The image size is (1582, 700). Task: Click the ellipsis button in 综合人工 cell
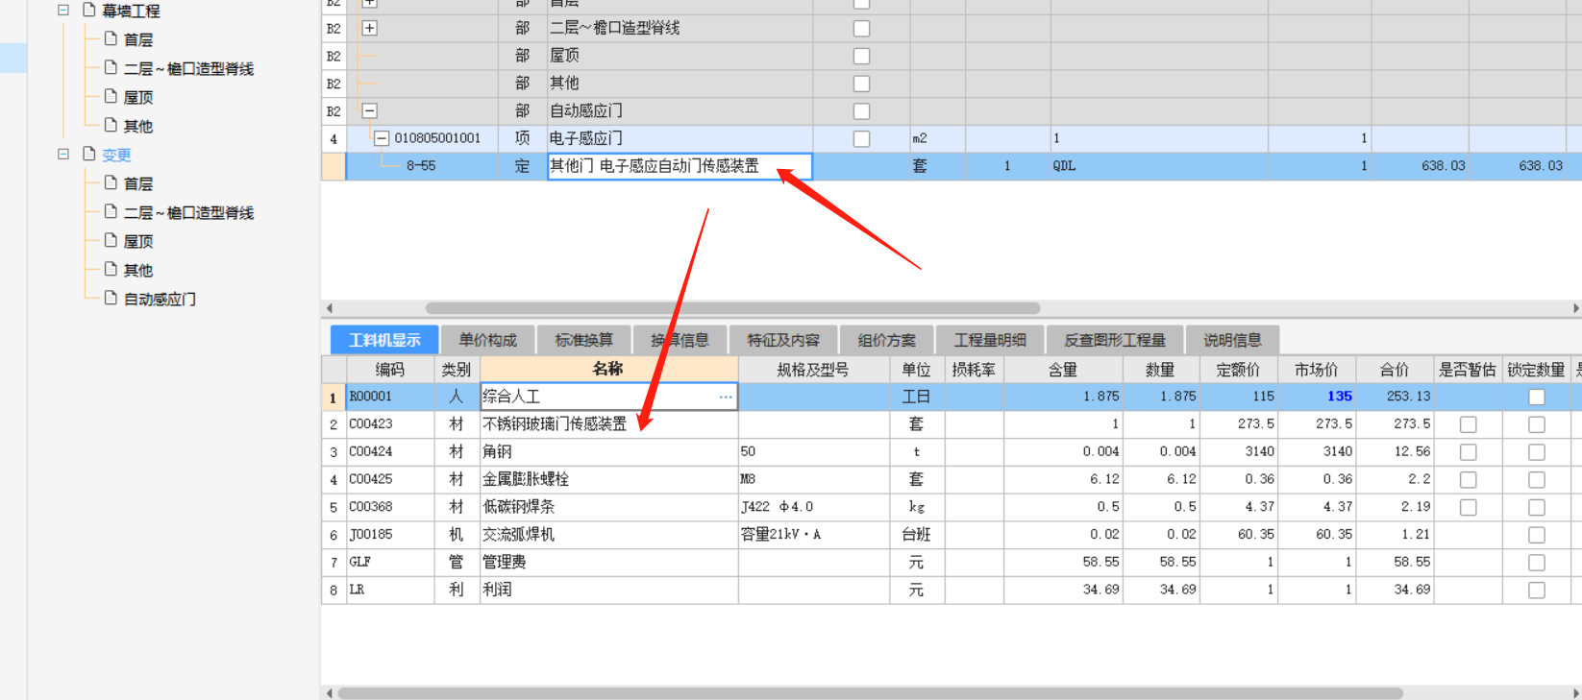click(726, 397)
